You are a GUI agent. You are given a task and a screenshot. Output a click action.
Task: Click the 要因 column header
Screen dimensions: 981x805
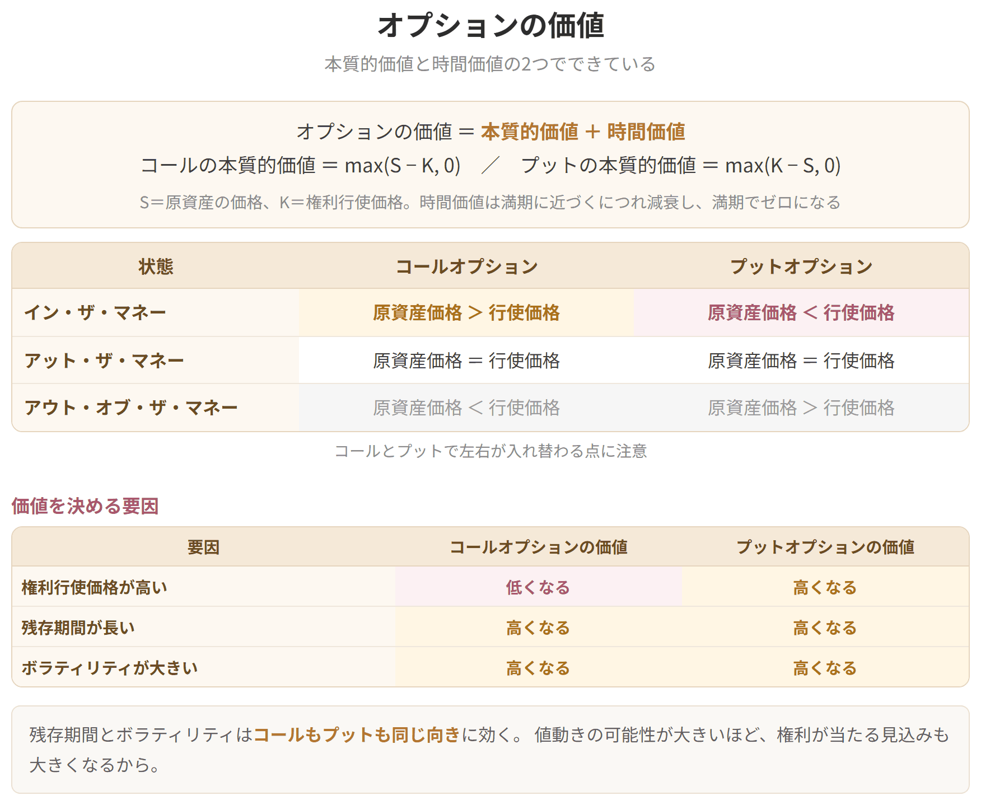204,546
